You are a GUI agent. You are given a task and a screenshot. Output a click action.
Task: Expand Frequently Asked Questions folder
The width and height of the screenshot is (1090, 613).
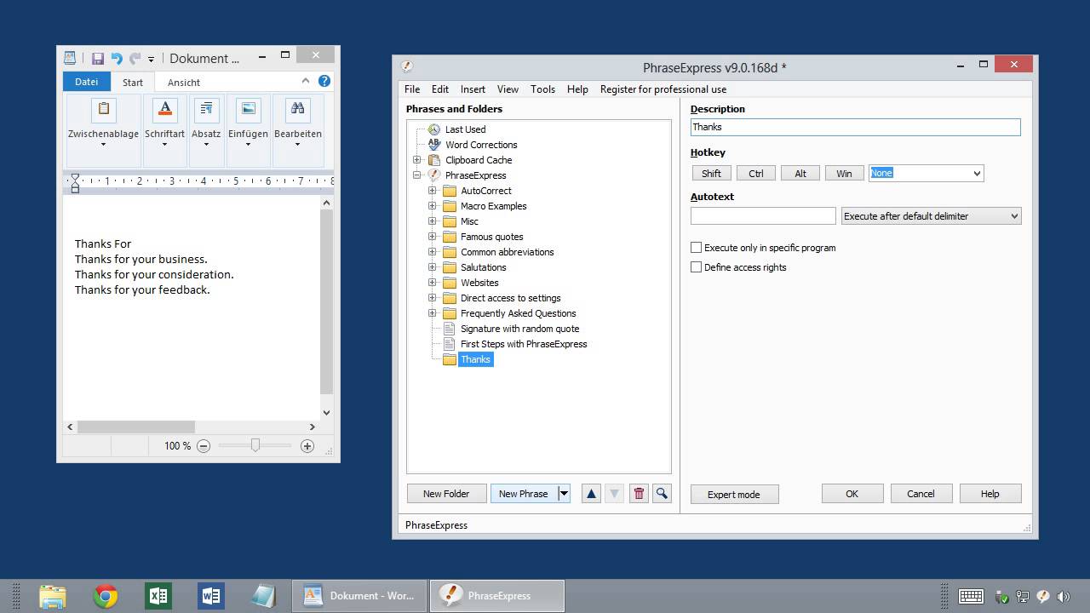click(x=433, y=313)
